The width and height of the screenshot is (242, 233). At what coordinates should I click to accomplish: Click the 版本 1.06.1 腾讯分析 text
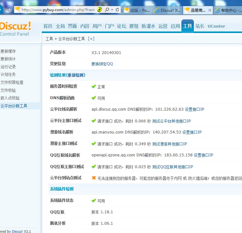point(102,223)
